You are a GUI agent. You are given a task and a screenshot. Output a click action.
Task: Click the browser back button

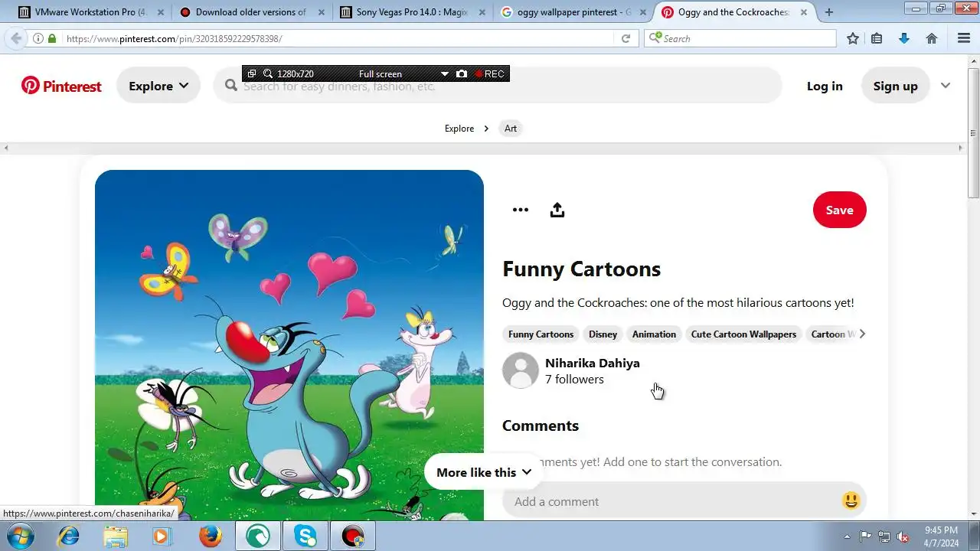16,38
